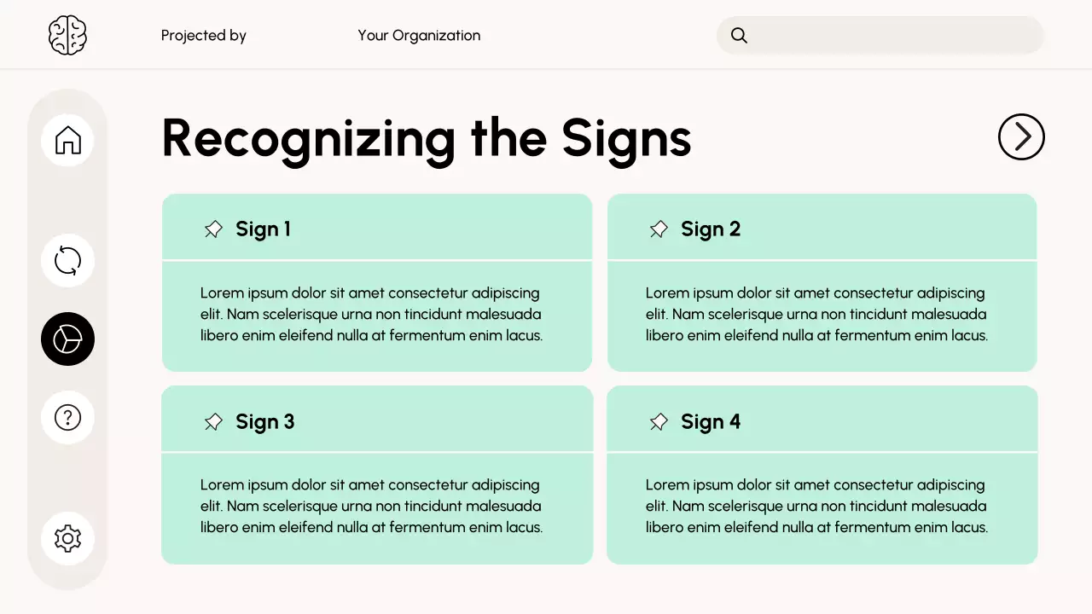Viewport: 1092px width, 614px height.
Task: Click the next arrow circle button
Action: tap(1021, 136)
